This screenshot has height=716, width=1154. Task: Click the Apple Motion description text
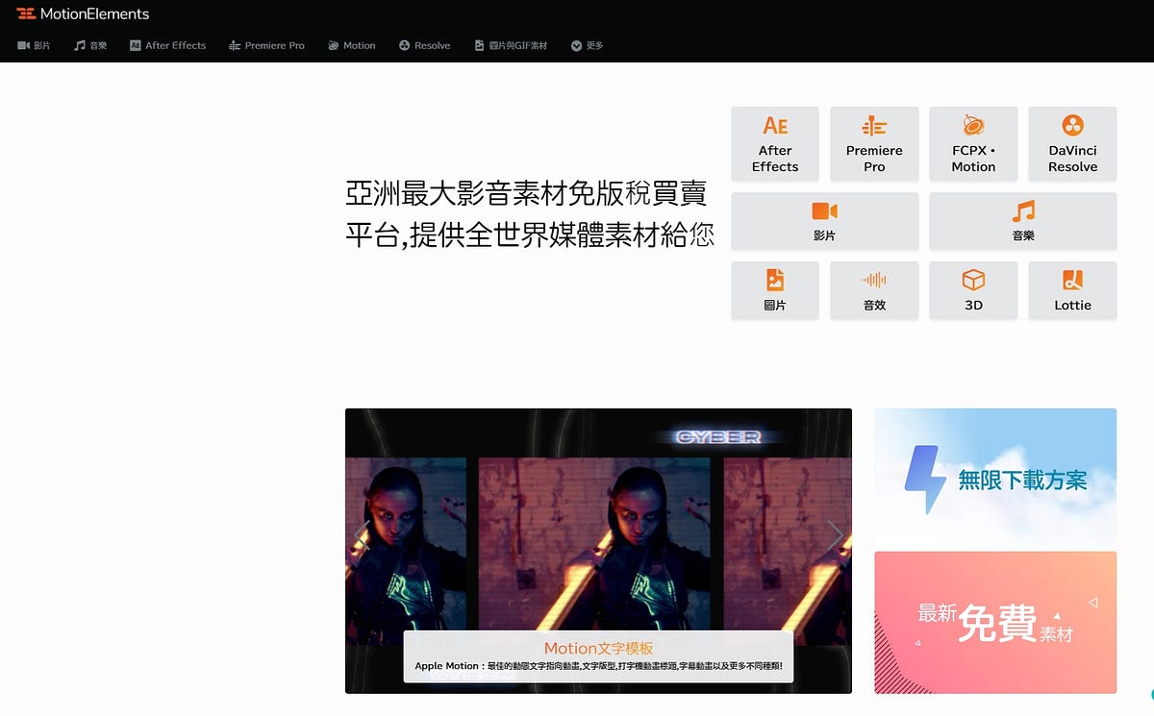[598, 666]
